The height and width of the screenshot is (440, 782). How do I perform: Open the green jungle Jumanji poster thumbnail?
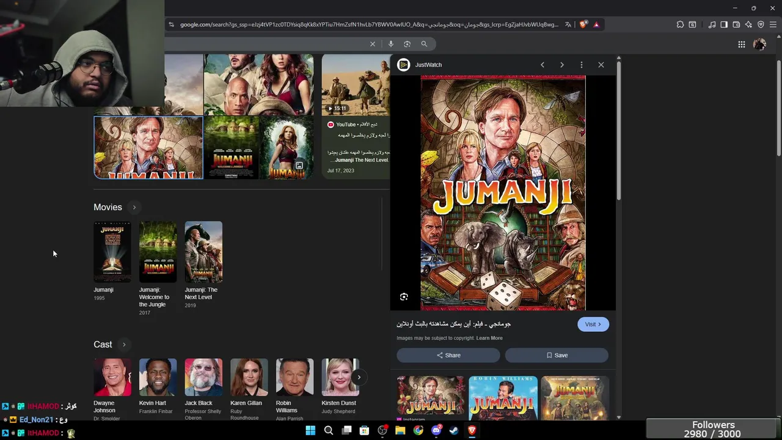231,148
